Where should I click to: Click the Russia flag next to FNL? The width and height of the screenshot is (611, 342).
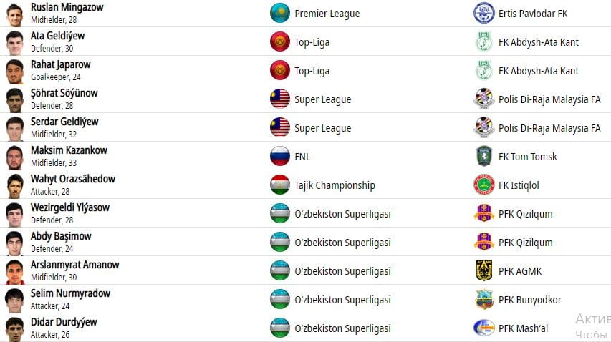[x=279, y=156]
